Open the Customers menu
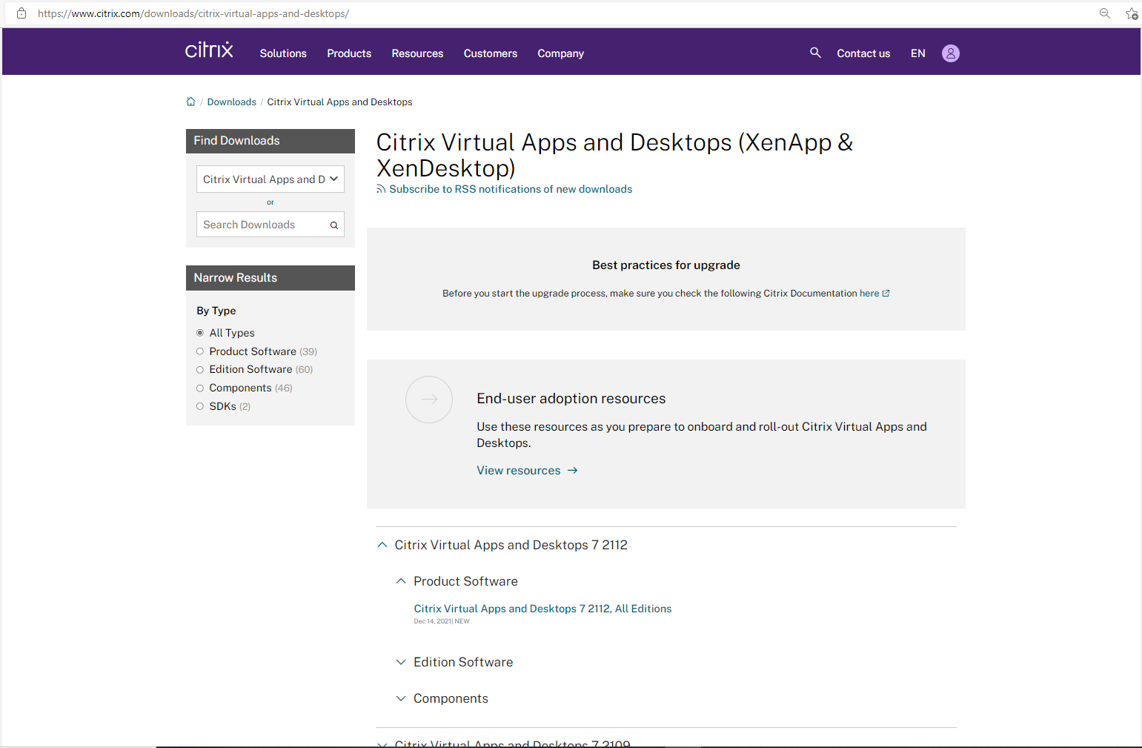The width and height of the screenshot is (1142, 748). 491,53
